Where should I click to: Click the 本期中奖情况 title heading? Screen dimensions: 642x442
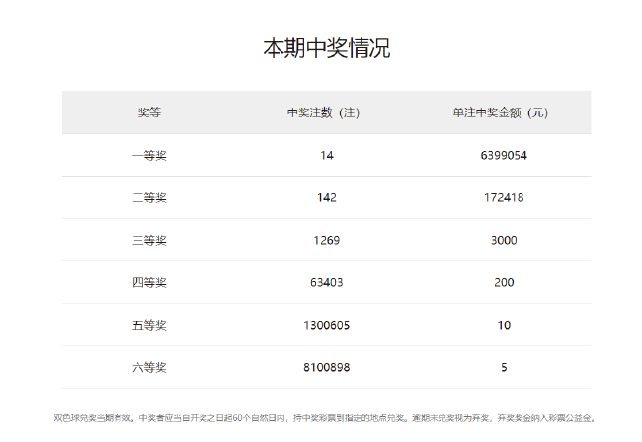326,48
